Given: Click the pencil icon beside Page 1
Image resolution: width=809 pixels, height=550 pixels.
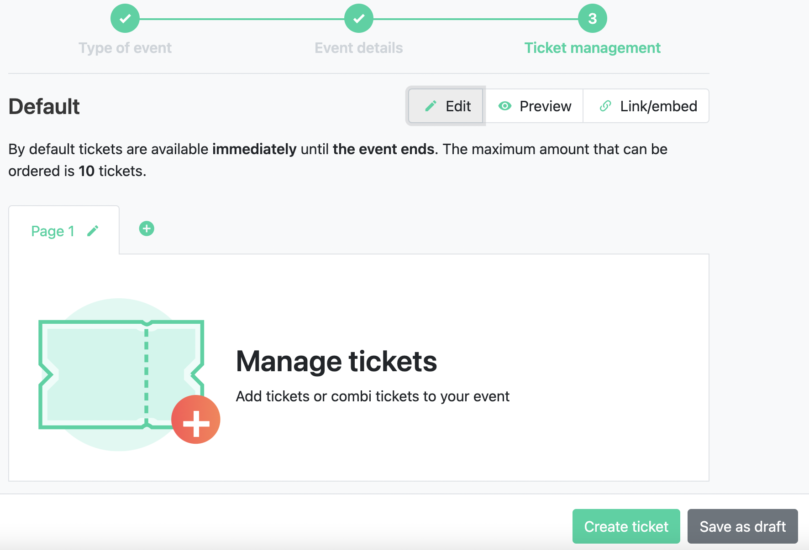Looking at the screenshot, I should click(x=93, y=231).
